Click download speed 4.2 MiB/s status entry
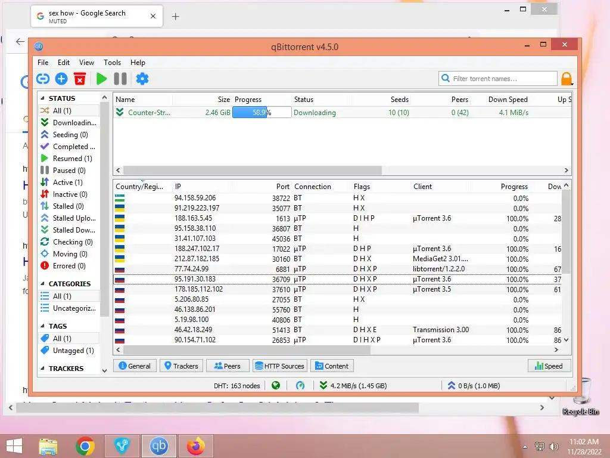Image resolution: width=610 pixels, height=458 pixels. [353, 386]
